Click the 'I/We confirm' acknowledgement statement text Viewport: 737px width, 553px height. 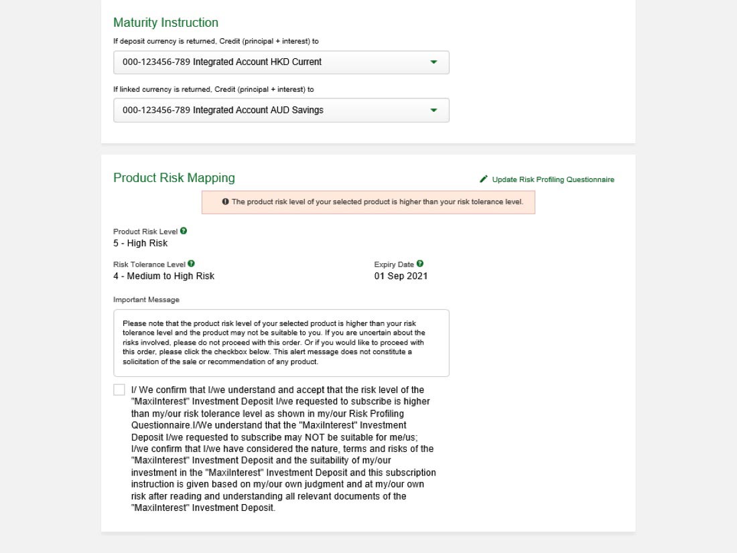click(x=283, y=449)
